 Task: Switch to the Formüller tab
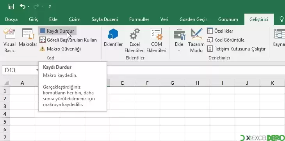(139, 19)
